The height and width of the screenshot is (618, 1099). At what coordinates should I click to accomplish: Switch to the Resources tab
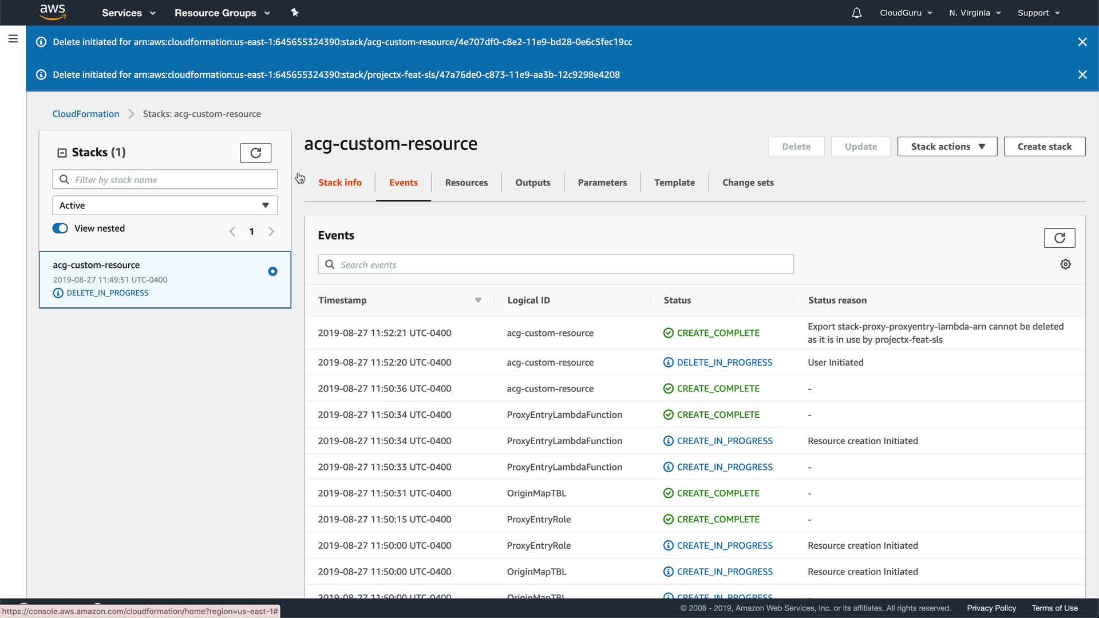[x=466, y=183]
